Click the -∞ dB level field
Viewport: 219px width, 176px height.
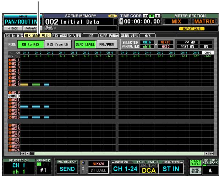tap(187, 42)
